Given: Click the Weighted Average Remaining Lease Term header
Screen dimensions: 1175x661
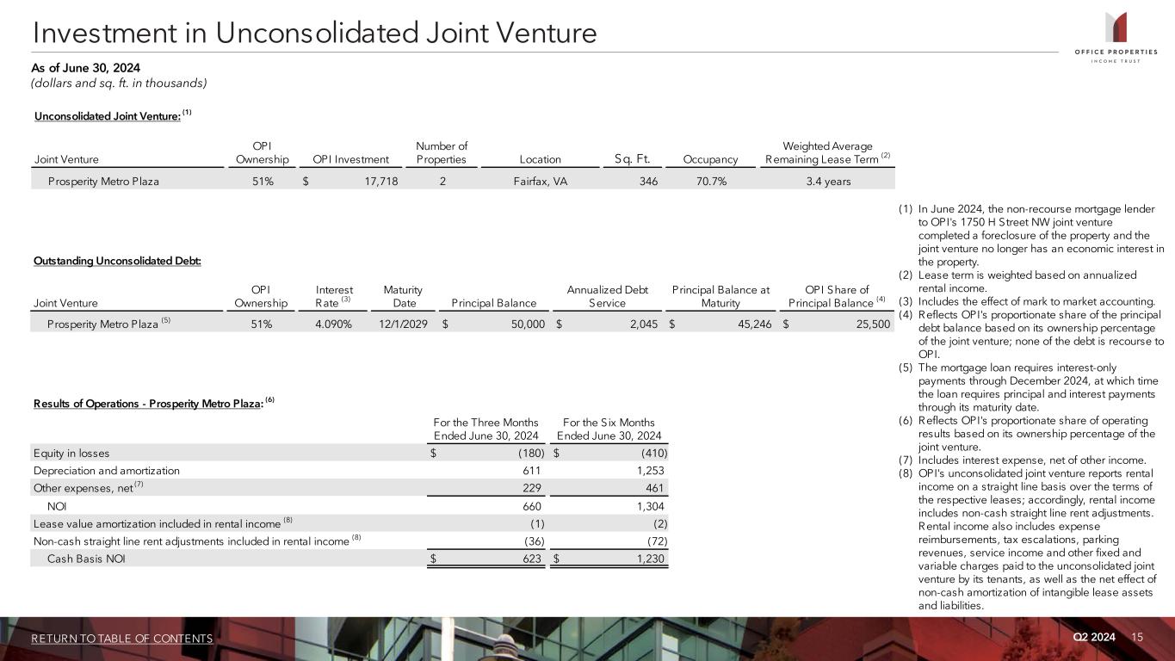Looking at the screenshot, I should (826, 153).
